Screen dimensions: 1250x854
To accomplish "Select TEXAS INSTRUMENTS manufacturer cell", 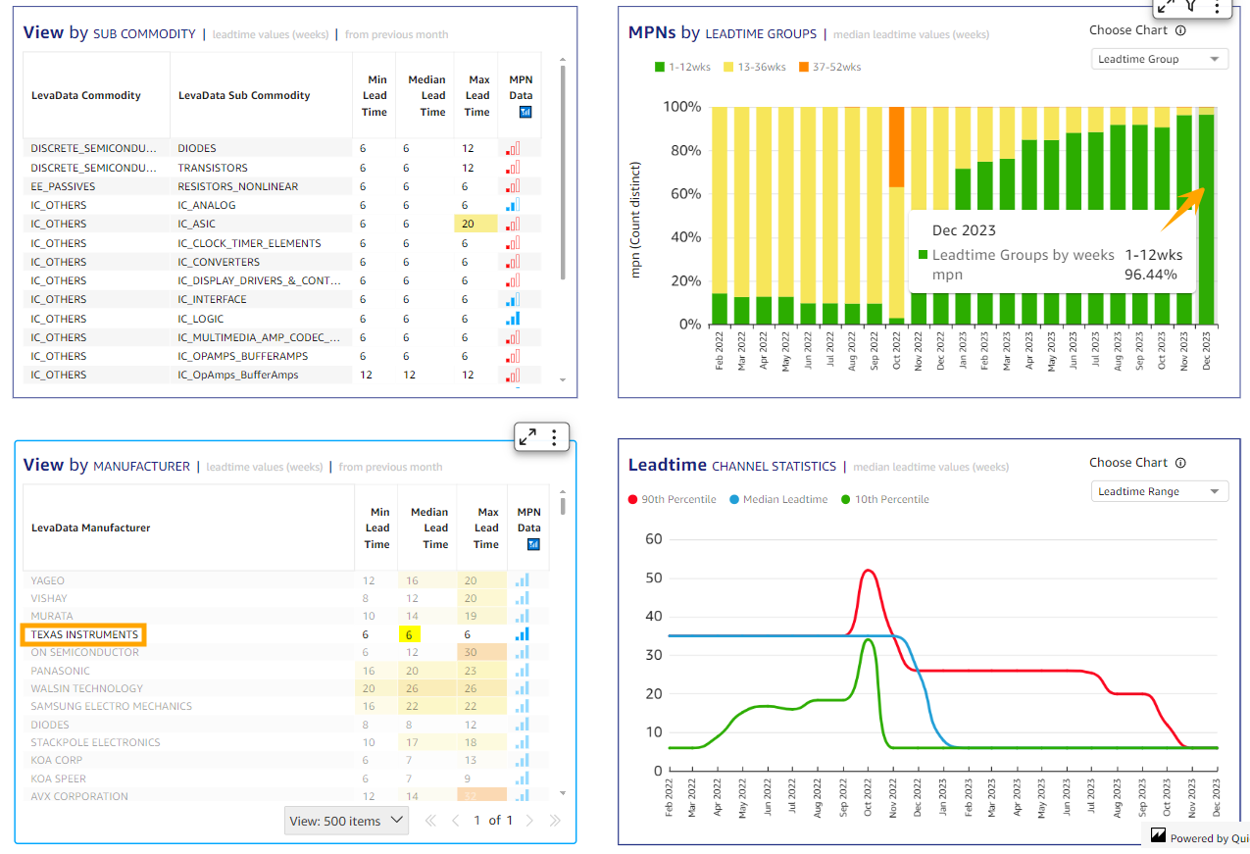I will (x=84, y=634).
